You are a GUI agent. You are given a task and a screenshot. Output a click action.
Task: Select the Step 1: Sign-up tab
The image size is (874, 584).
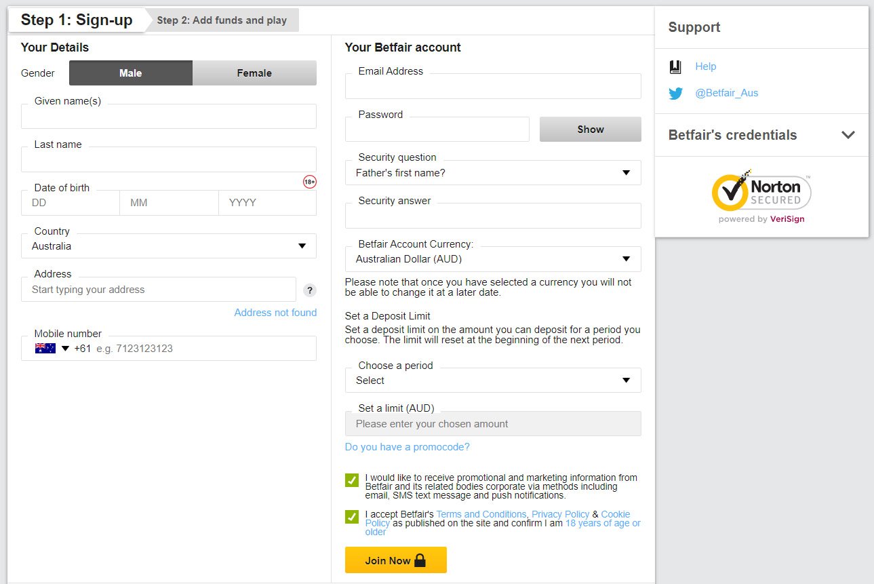point(75,20)
